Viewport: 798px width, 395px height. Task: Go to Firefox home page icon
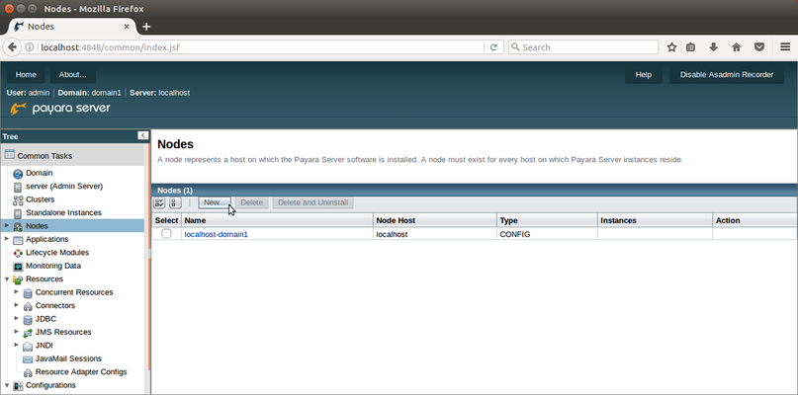coord(736,47)
